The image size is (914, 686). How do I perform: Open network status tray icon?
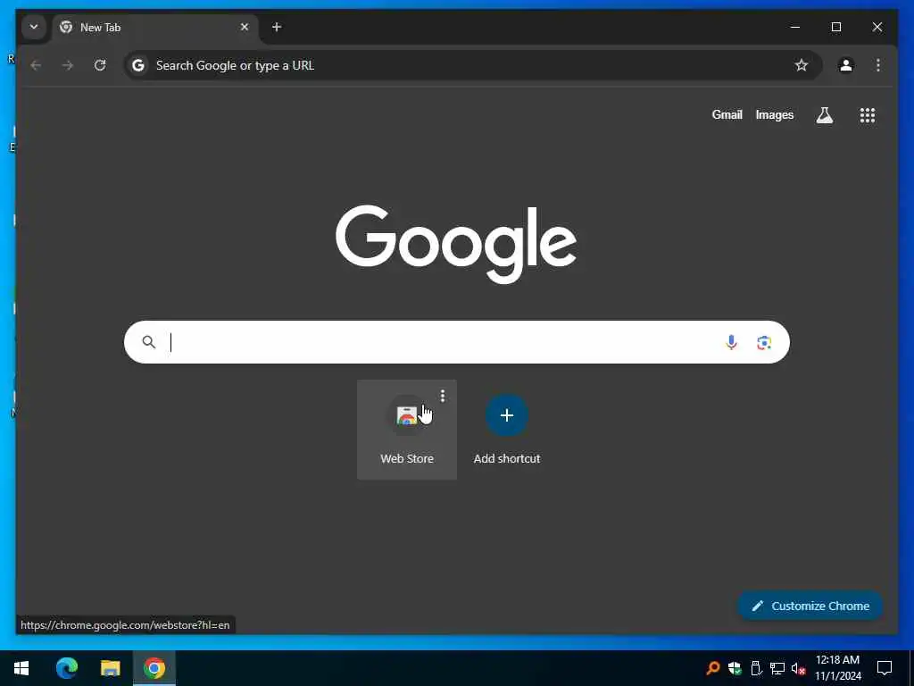777,668
